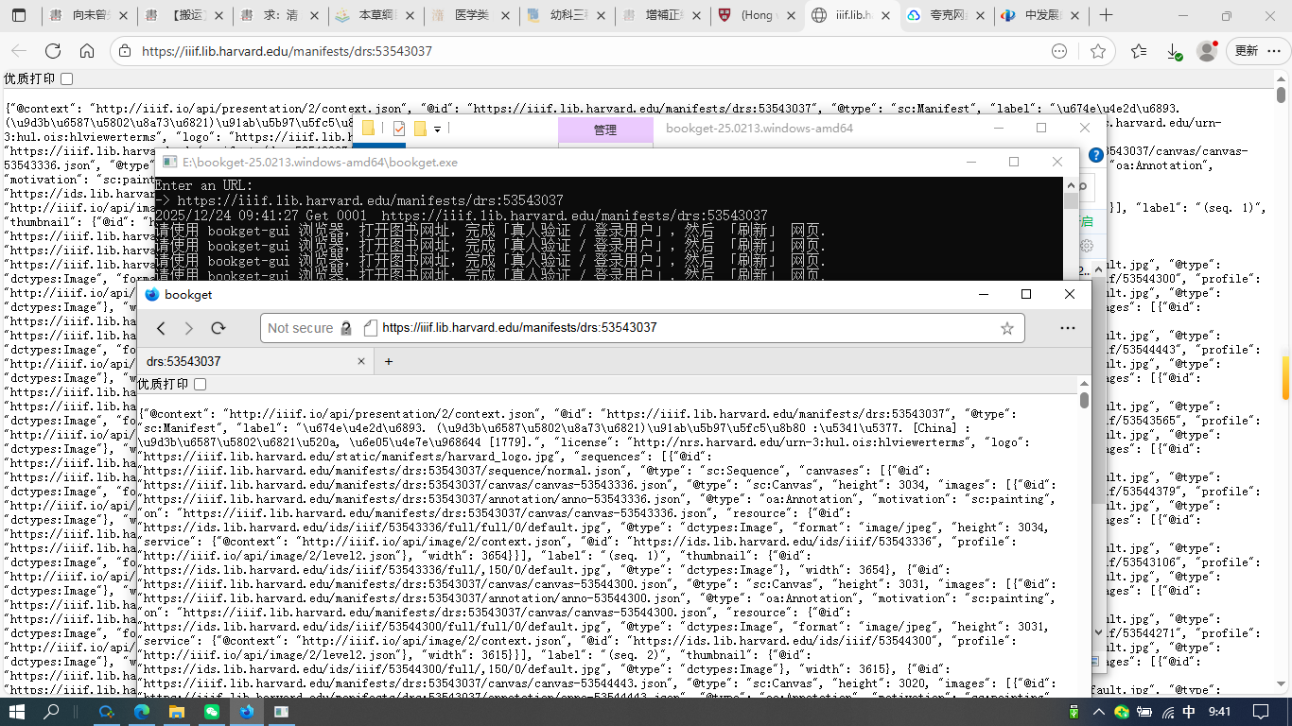Click the bookget address bar URL
Viewport: 1292px width, 726px height.
pos(519,328)
